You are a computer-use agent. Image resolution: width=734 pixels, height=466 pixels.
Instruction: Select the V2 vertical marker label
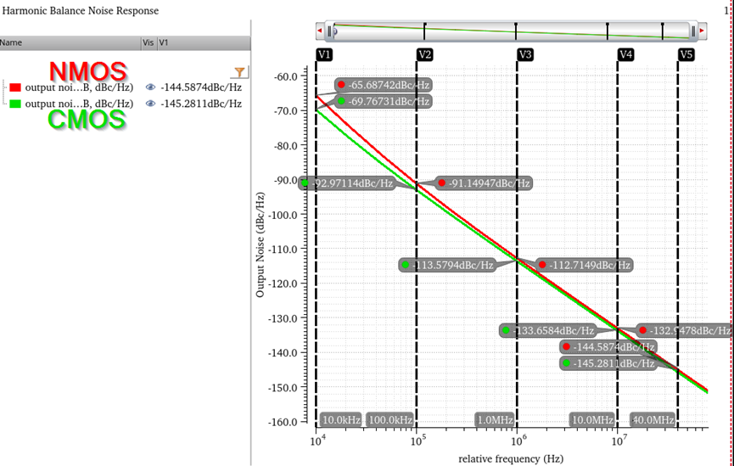pos(424,54)
